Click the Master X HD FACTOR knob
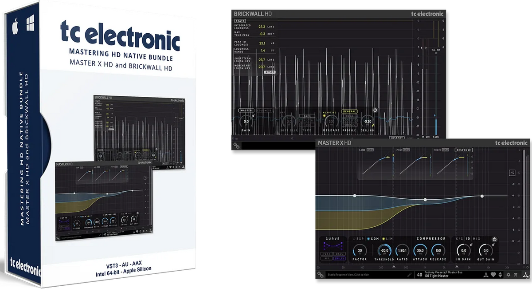 [x=360, y=251]
